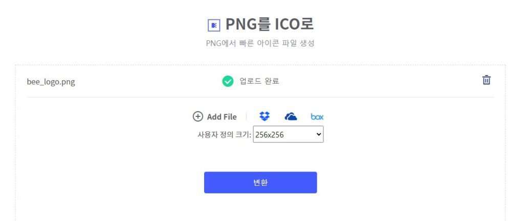Click the PNG를 ICO로 heading

pos(269,24)
